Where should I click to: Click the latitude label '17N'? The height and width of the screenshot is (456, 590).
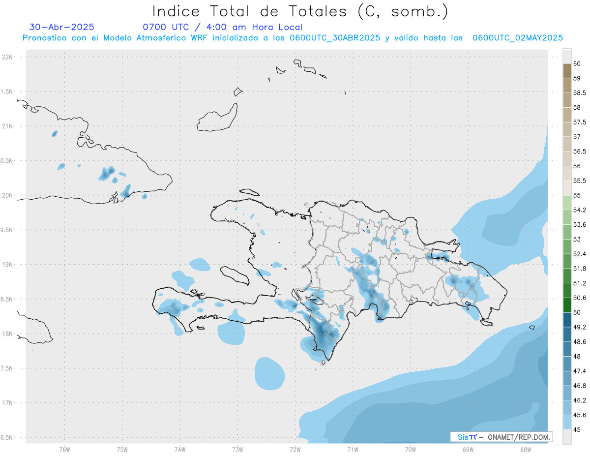tap(8, 403)
